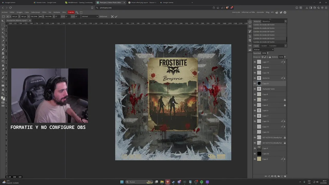Hide the HumanitZ Serie layer
The width and height of the screenshot is (329, 185).
255,89
